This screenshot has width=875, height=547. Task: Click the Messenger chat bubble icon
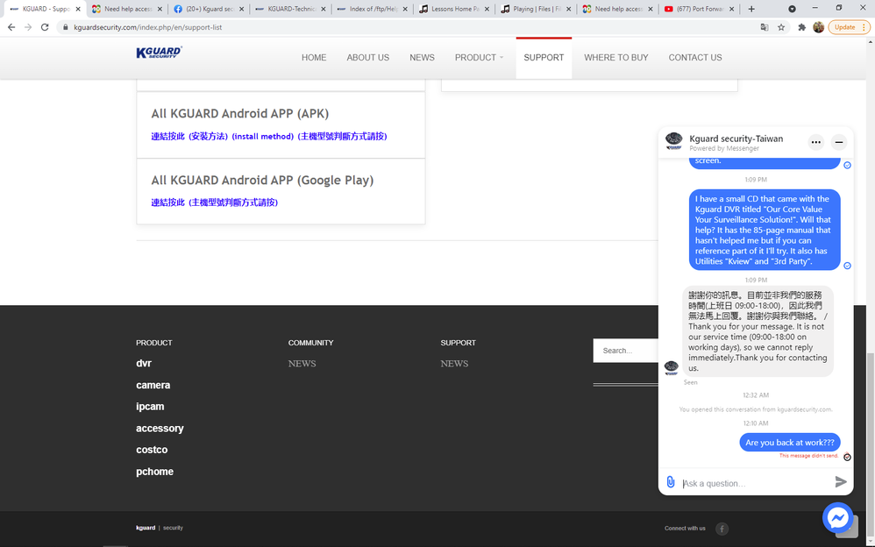click(837, 517)
